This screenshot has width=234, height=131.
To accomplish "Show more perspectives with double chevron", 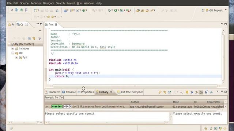I will 226,10.
